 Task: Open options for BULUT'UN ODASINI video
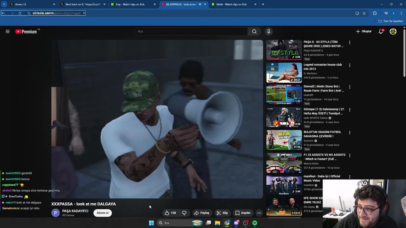click(350, 132)
